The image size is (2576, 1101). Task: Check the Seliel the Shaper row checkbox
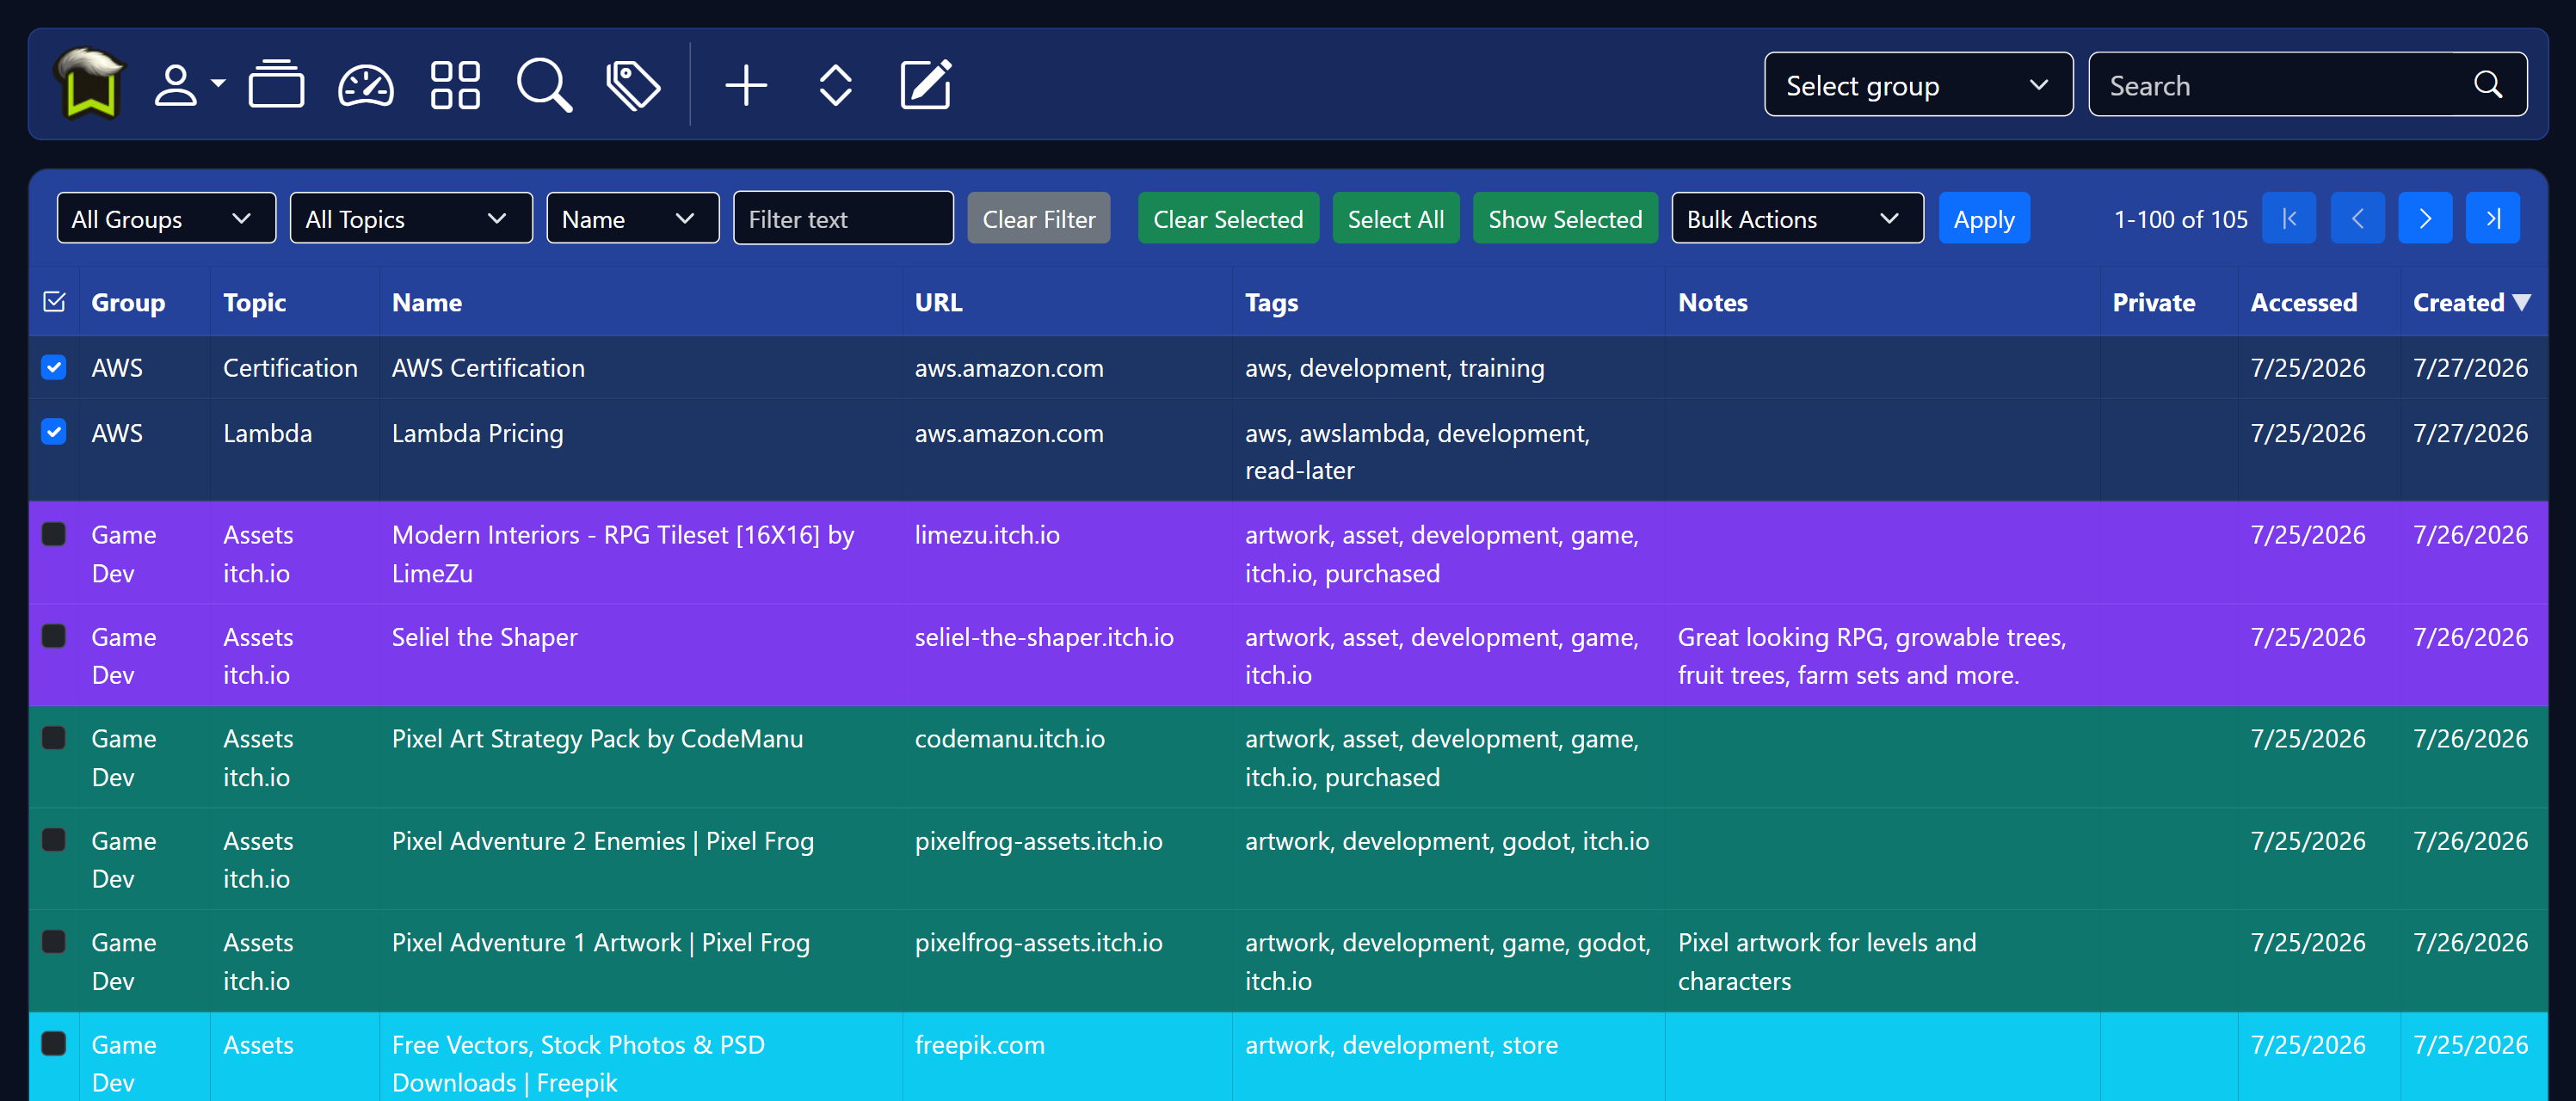point(54,636)
